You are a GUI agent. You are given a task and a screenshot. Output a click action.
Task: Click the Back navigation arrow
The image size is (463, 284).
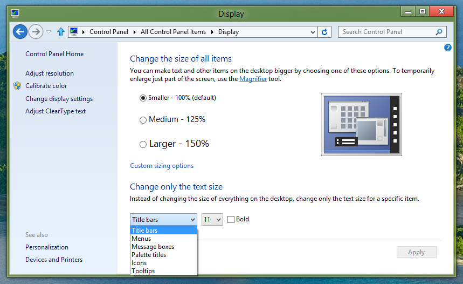click(x=20, y=32)
